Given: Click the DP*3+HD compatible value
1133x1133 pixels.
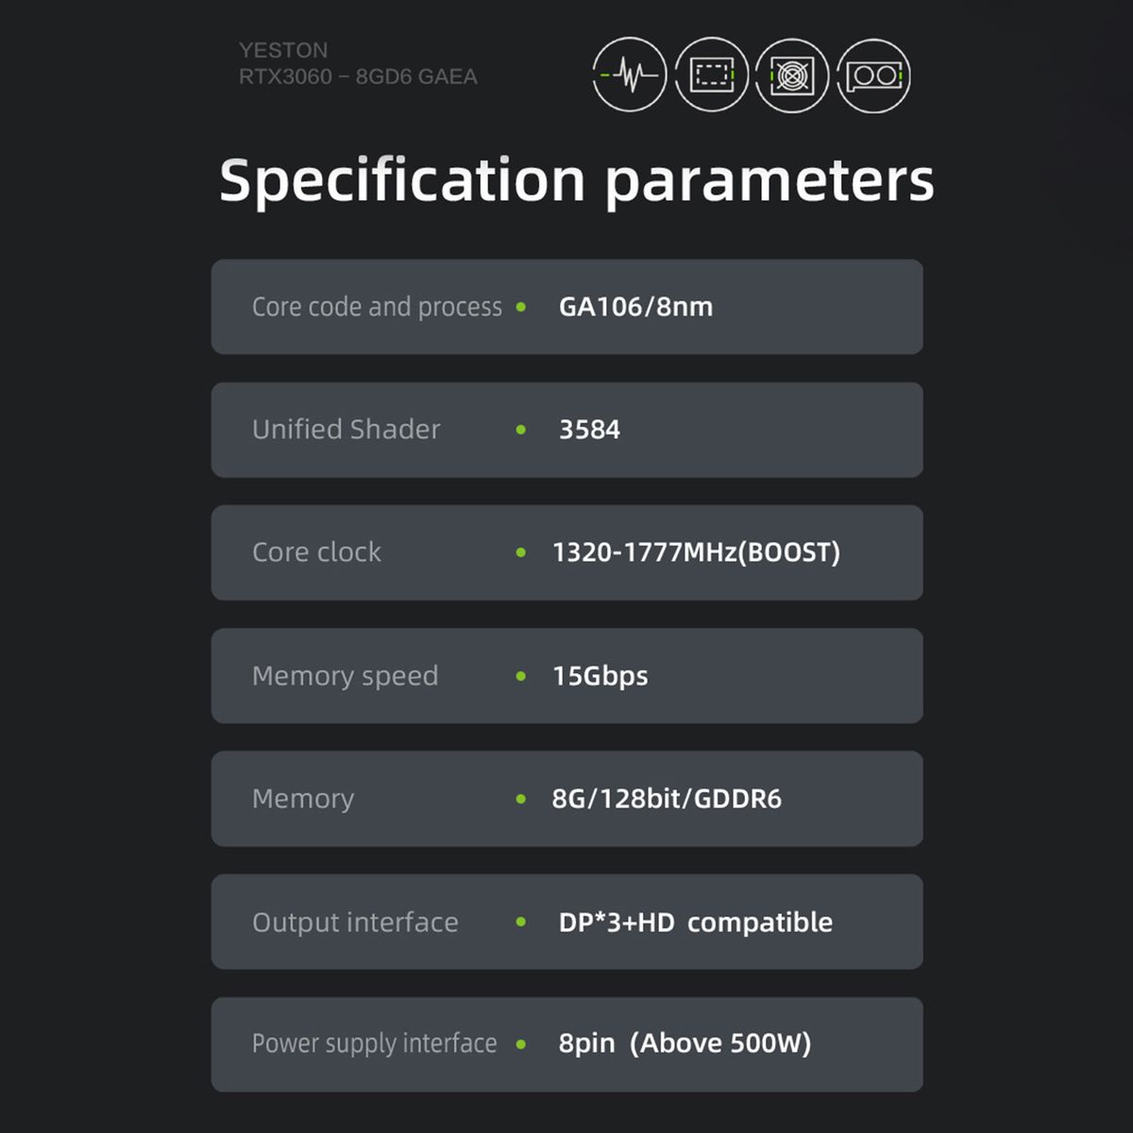Looking at the screenshot, I should point(695,922).
